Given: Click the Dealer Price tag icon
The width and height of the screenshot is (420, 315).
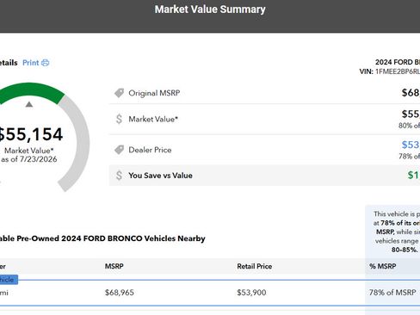Looking at the screenshot, I should pos(119,150).
